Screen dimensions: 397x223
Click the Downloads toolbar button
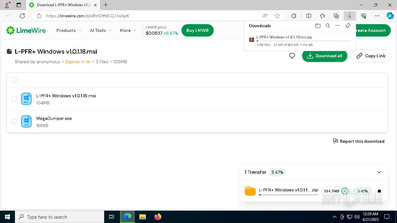point(350,16)
